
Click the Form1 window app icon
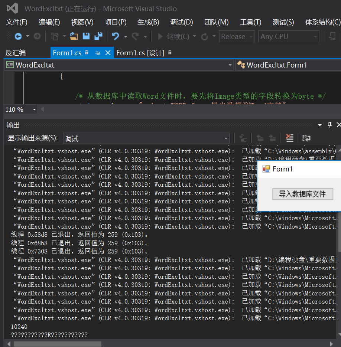pyautogui.click(x=266, y=169)
